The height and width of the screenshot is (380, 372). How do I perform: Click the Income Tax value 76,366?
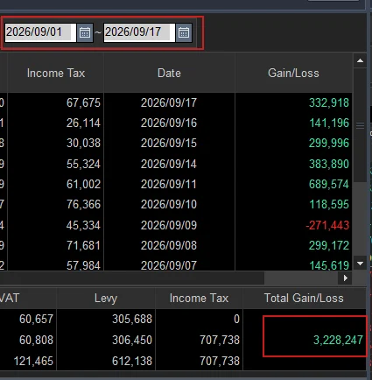(x=83, y=204)
